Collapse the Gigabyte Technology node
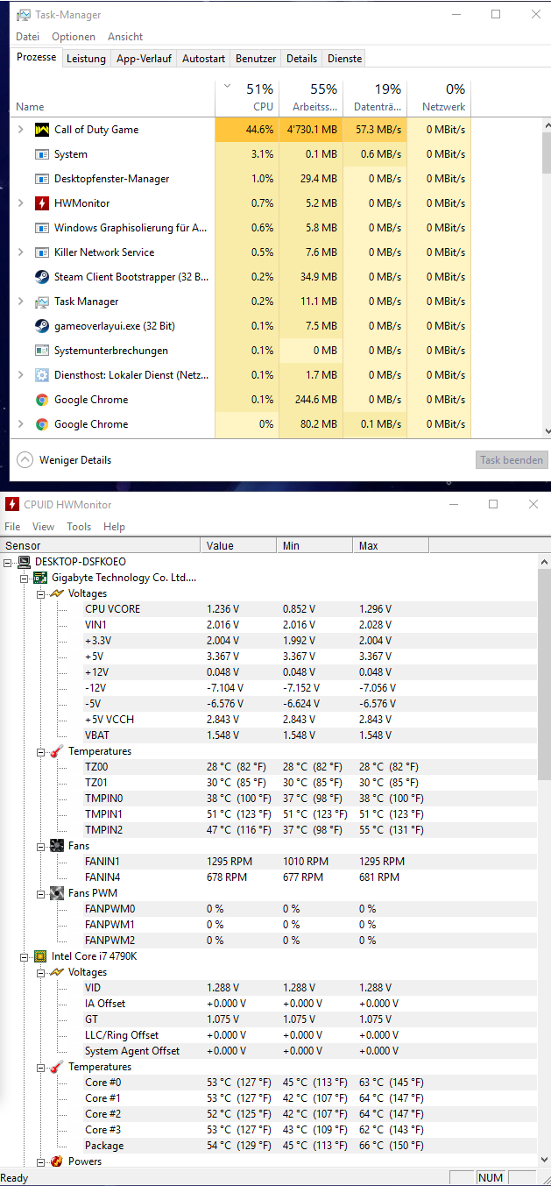 tap(25, 578)
